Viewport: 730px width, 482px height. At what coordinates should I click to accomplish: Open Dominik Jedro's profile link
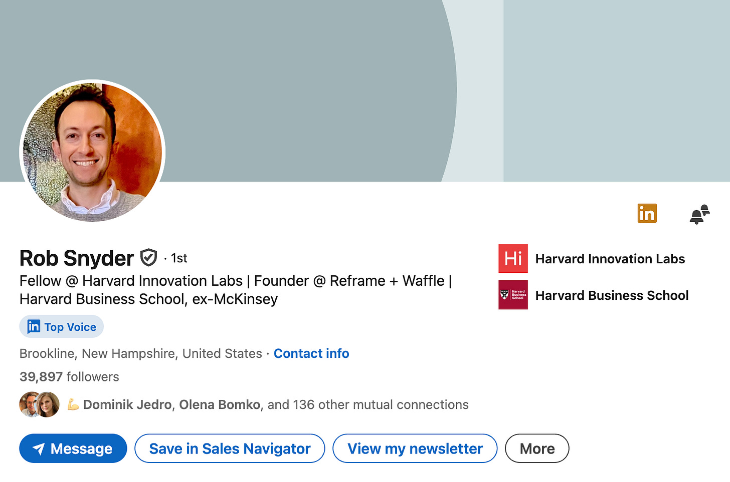(127, 404)
